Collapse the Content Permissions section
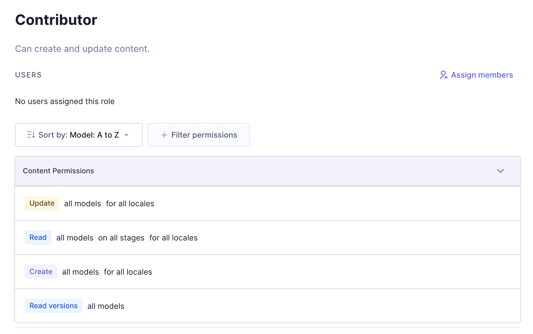The height and width of the screenshot is (334, 533). (500, 171)
